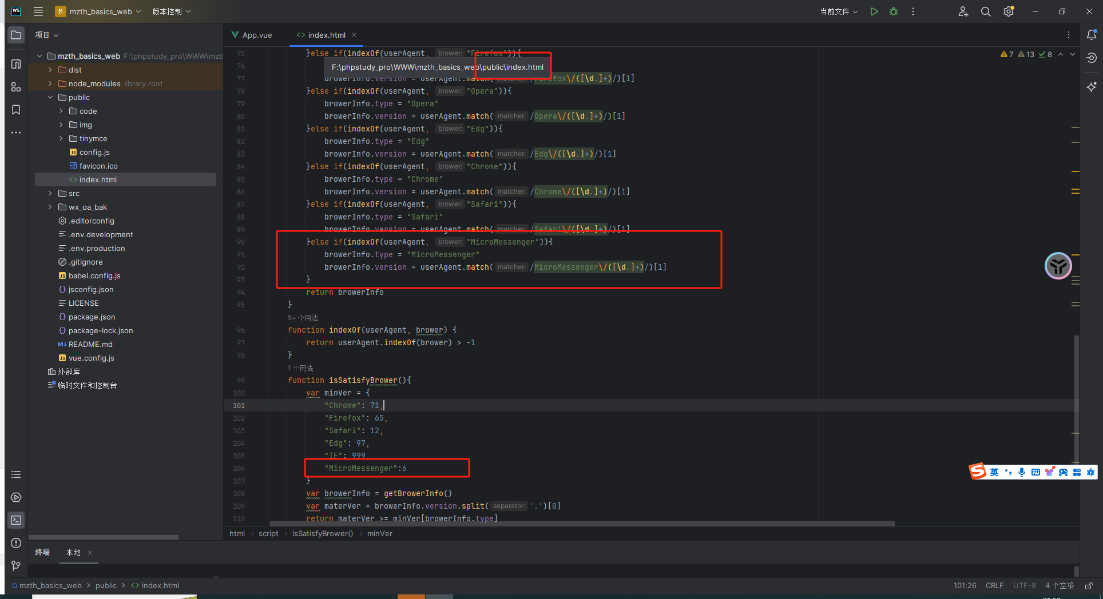Open line separator CRLF selector
The width and height of the screenshot is (1103, 599).
[x=994, y=586]
